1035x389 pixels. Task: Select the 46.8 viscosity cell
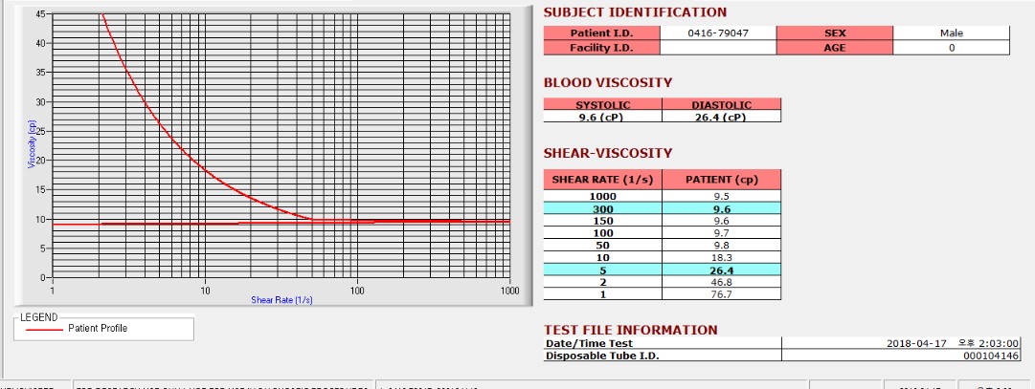(722, 282)
